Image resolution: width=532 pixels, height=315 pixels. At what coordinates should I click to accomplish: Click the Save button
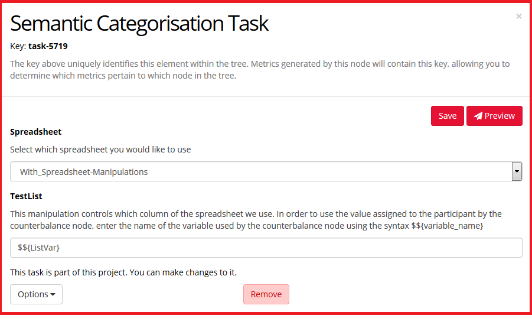447,116
